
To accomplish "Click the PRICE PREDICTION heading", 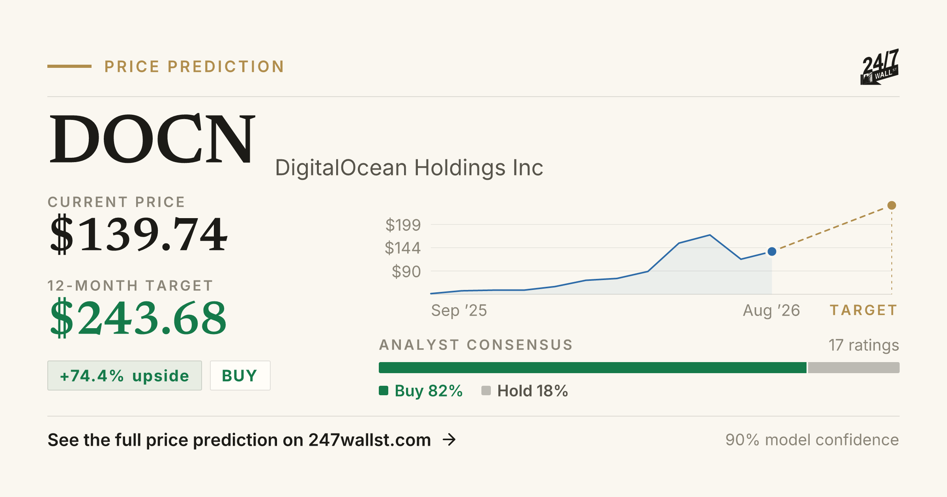I will tap(194, 67).
